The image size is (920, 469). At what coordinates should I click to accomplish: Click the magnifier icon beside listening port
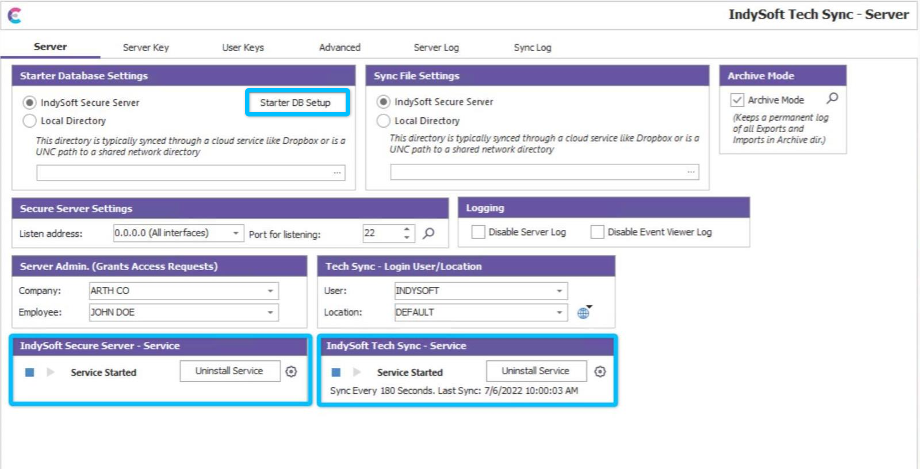click(x=428, y=233)
